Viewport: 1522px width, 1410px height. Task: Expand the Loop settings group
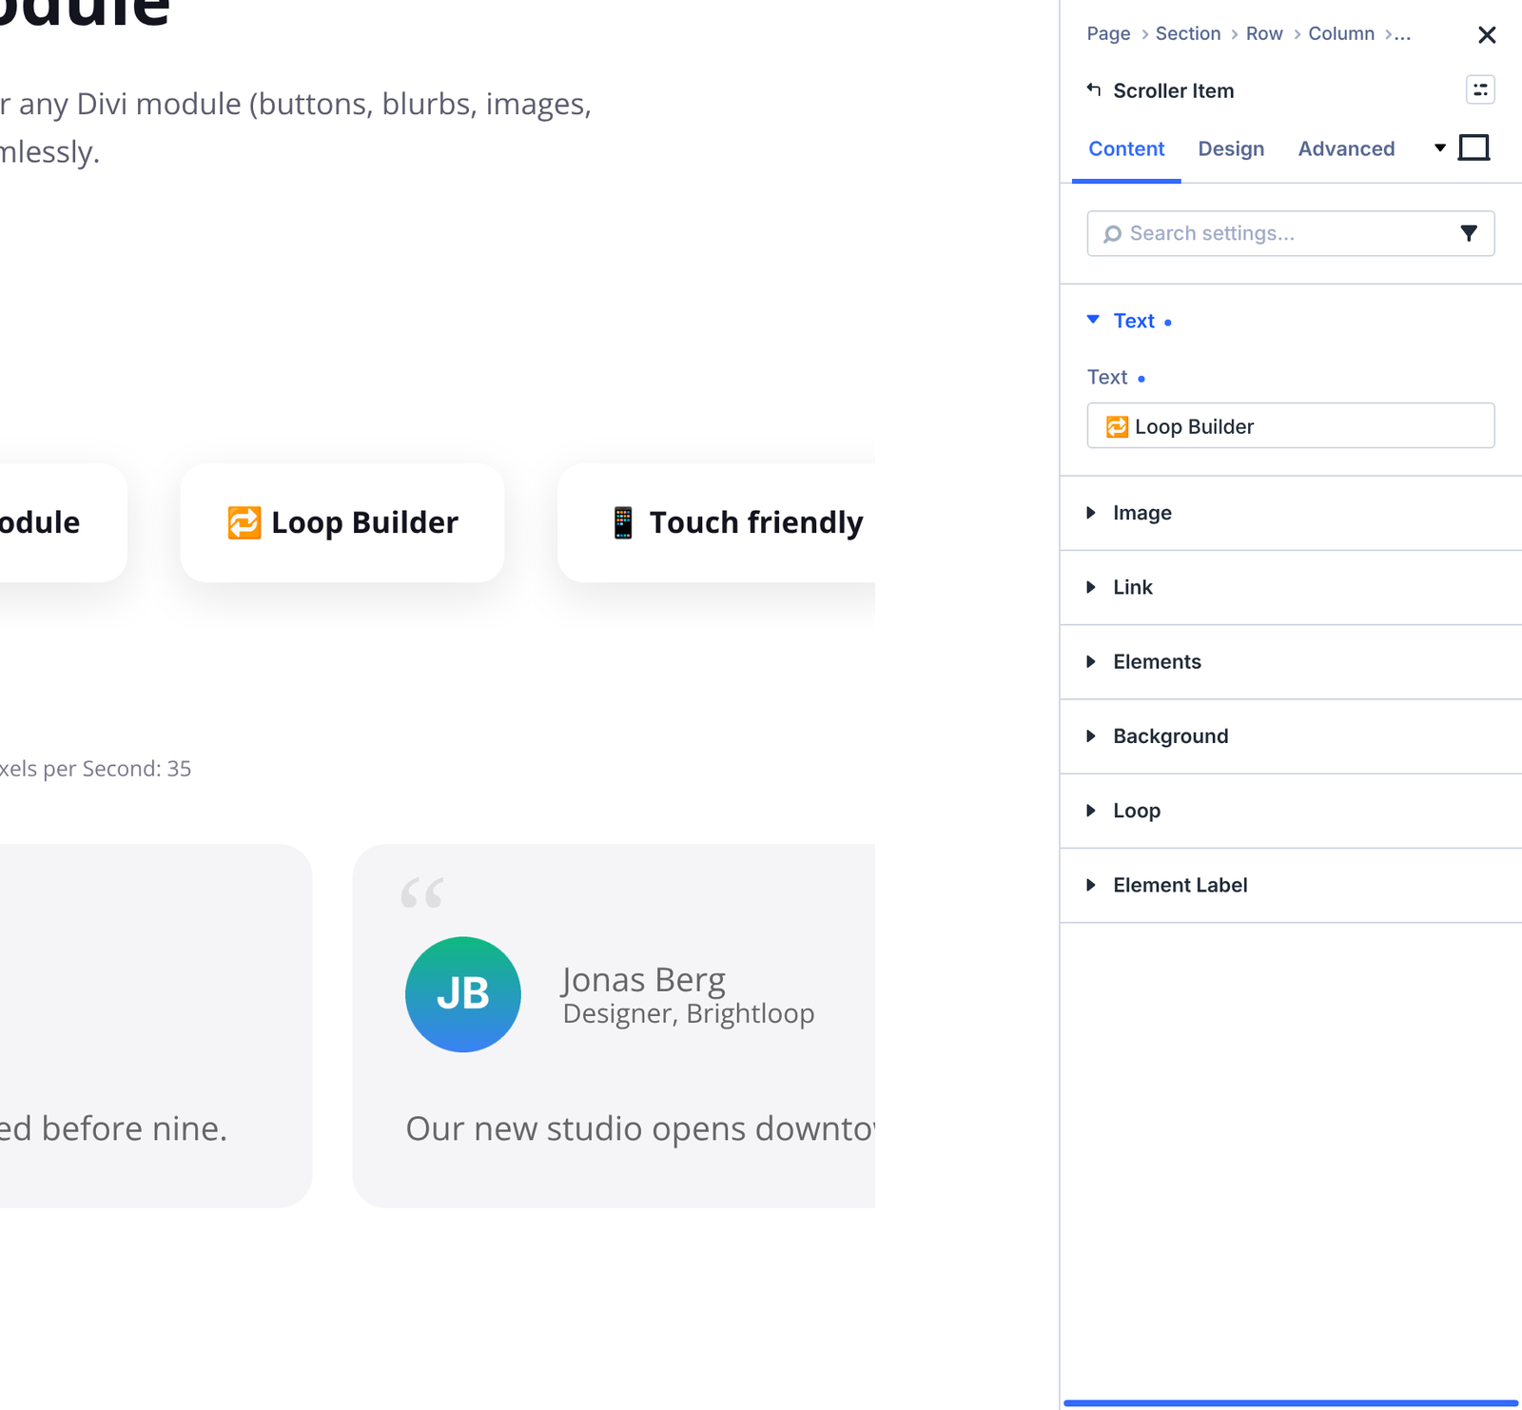pos(1291,811)
